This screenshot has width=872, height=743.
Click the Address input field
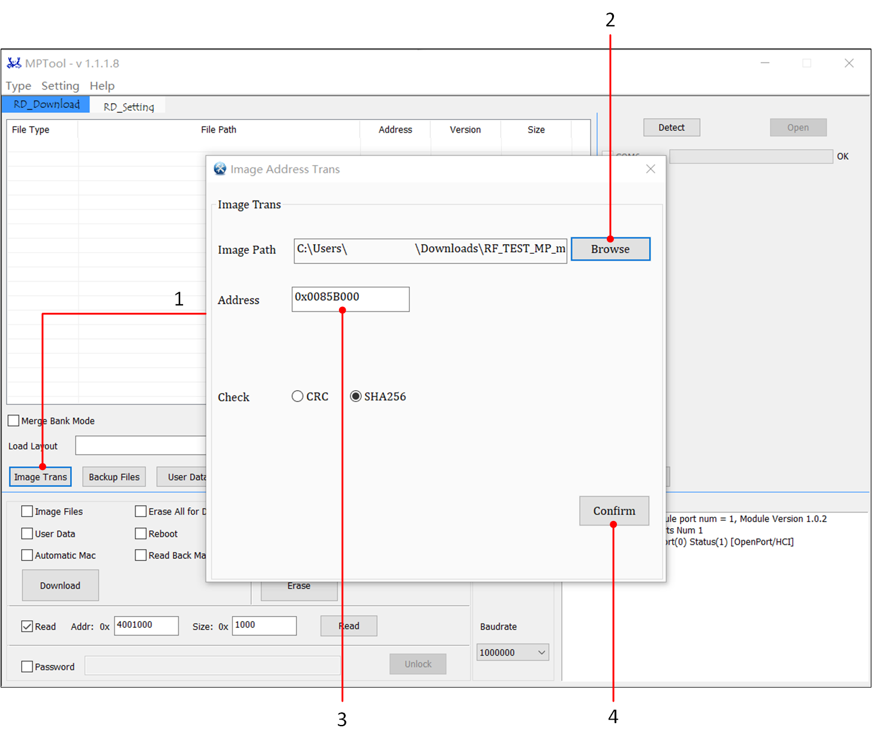[x=350, y=299]
